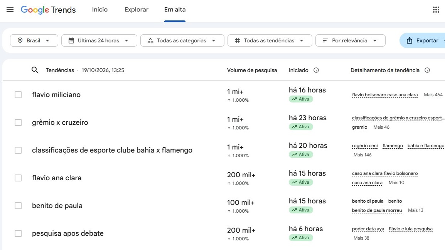Click the search magnifier icon beside Tendências

click(35, 70)
